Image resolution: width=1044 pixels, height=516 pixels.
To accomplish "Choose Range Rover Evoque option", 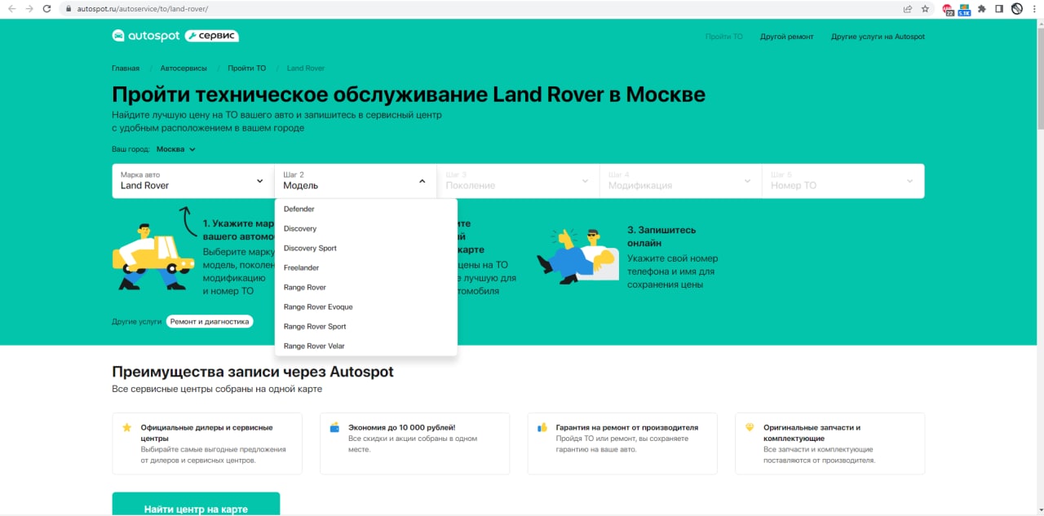I will click(366, 307).
